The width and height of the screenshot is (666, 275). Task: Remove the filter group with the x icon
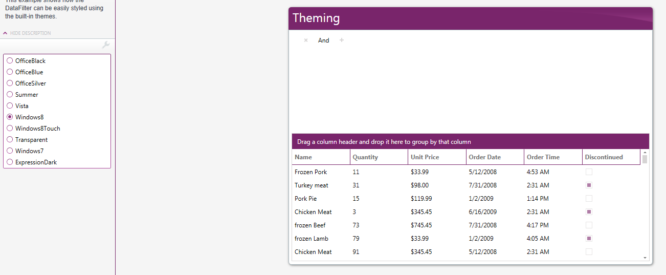[x=306, y=40]
